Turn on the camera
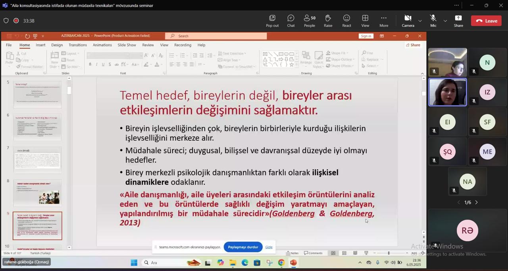This screenshot has width=508, height=271. (x=408, y=21)
